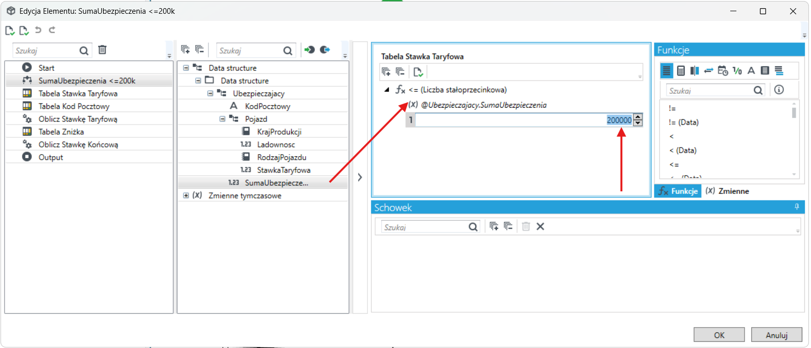Open function info icon in Funkcje panel
The height and width of the screenshot is (348, 811).
(779, 90)
